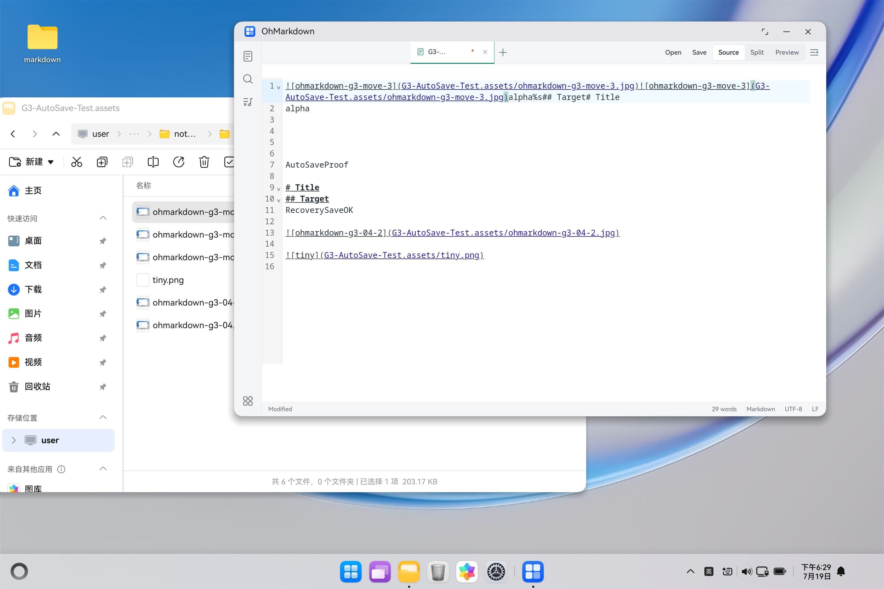This screenshot has width=884, height=589.
Task: Click the # Title heading on line 9
Action: (x=302, y=187)
